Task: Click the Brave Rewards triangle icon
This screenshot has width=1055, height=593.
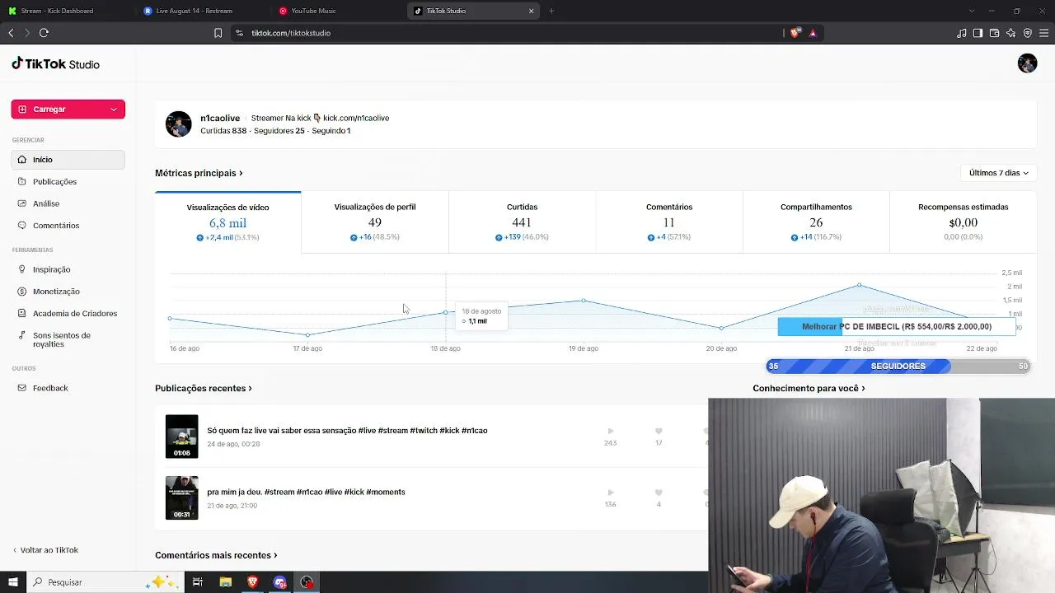Action: tap(813, 33)
